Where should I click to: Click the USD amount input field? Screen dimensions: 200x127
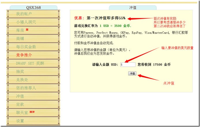click(x=128, y=65)
